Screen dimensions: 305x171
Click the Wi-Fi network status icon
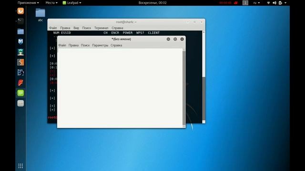click(268, 3)
